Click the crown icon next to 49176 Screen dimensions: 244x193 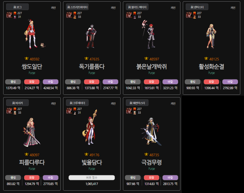(86, 154)
